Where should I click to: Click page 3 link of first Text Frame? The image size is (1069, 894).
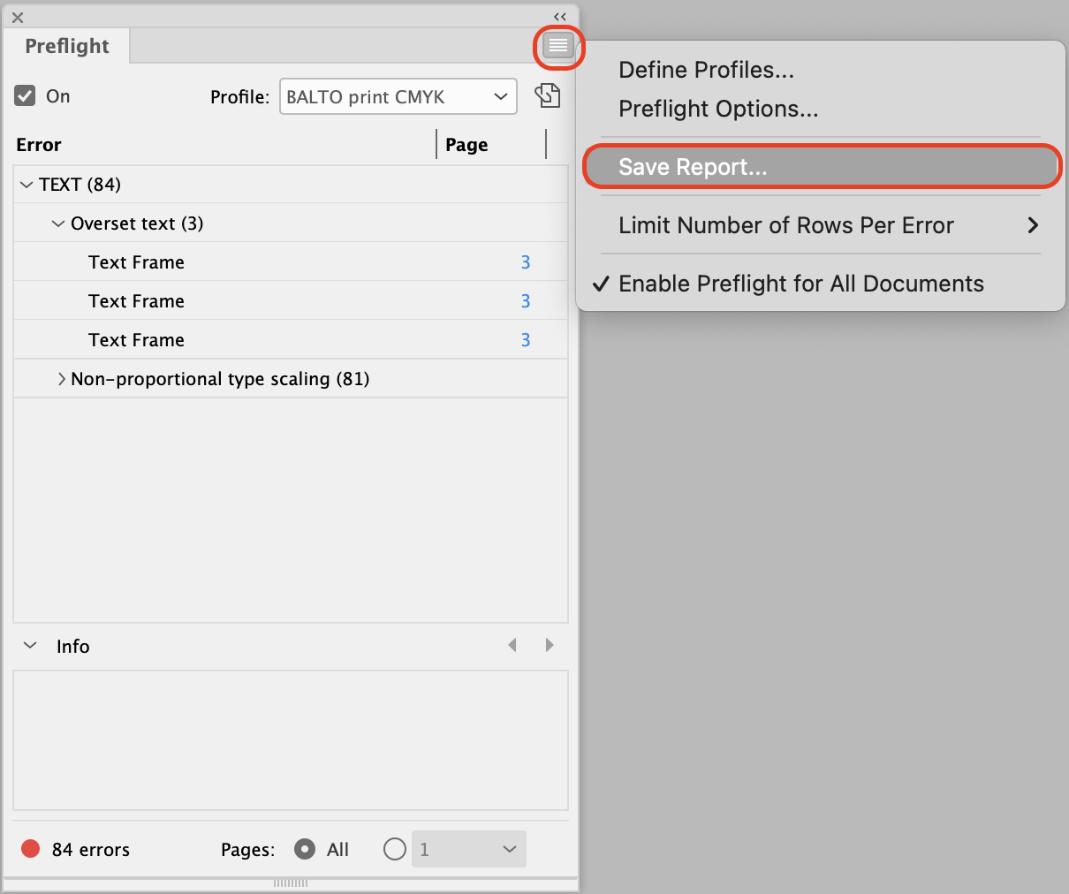(x=526, y=262)
